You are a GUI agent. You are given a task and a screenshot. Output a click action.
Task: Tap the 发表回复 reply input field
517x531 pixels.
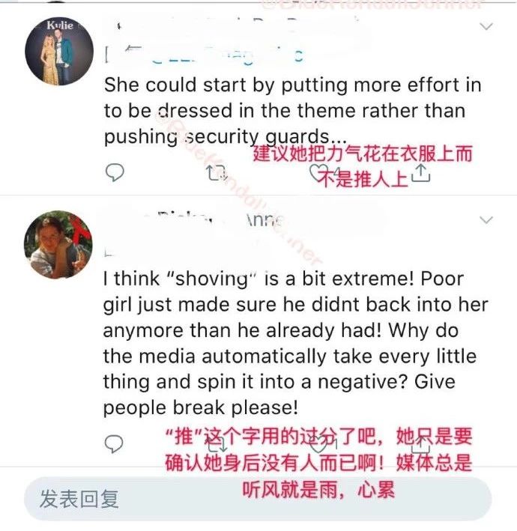coord(258,499)
